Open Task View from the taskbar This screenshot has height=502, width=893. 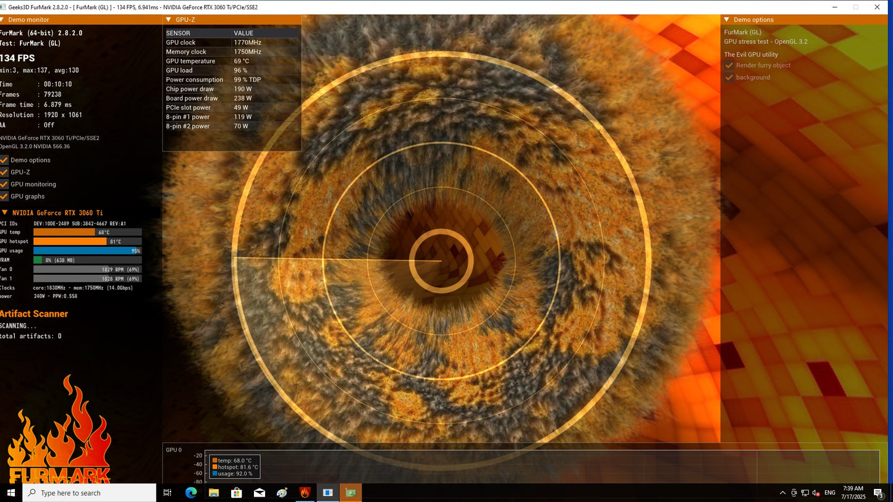tap(167, 493)
